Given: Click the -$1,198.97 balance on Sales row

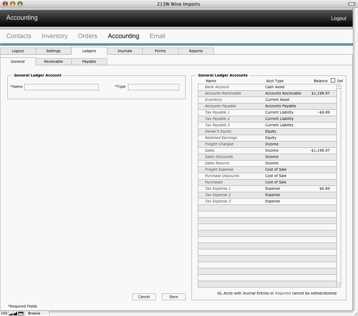Looking at the screenshot, I should (x=320, y=151).
